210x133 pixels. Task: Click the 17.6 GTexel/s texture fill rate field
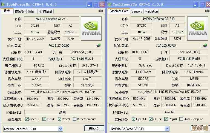coord(194,72)
